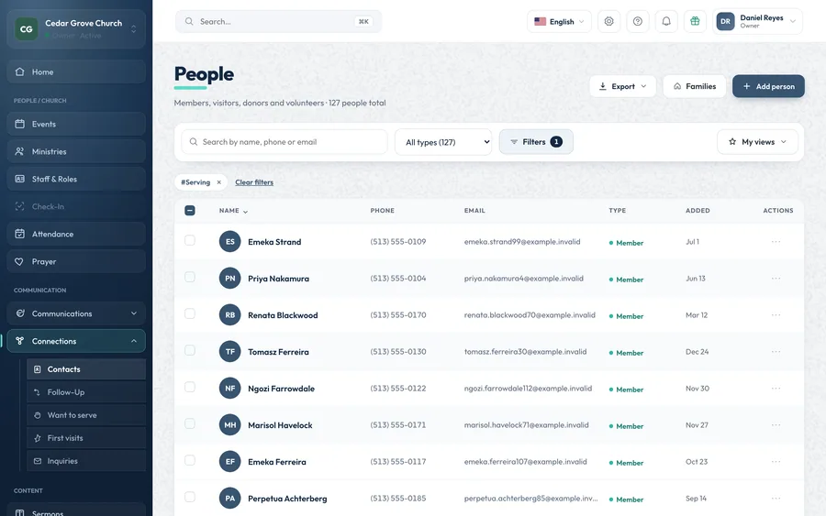Click the PA avatar for Perpetua Achterberg

(230, 498)
